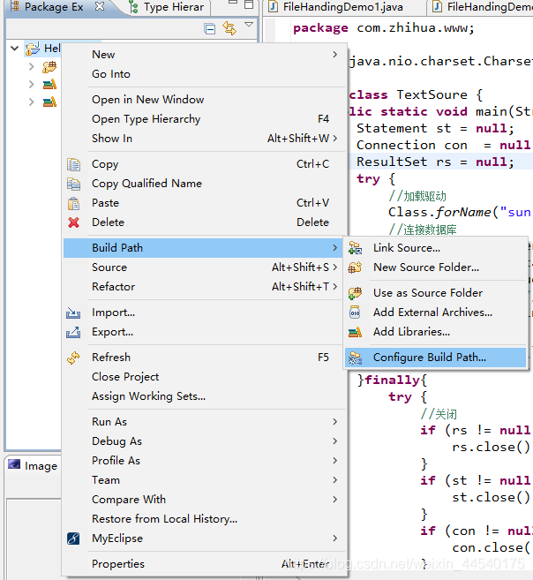Click the Export icon
Viewport: 533px width, 580px height.
(73, 332)
